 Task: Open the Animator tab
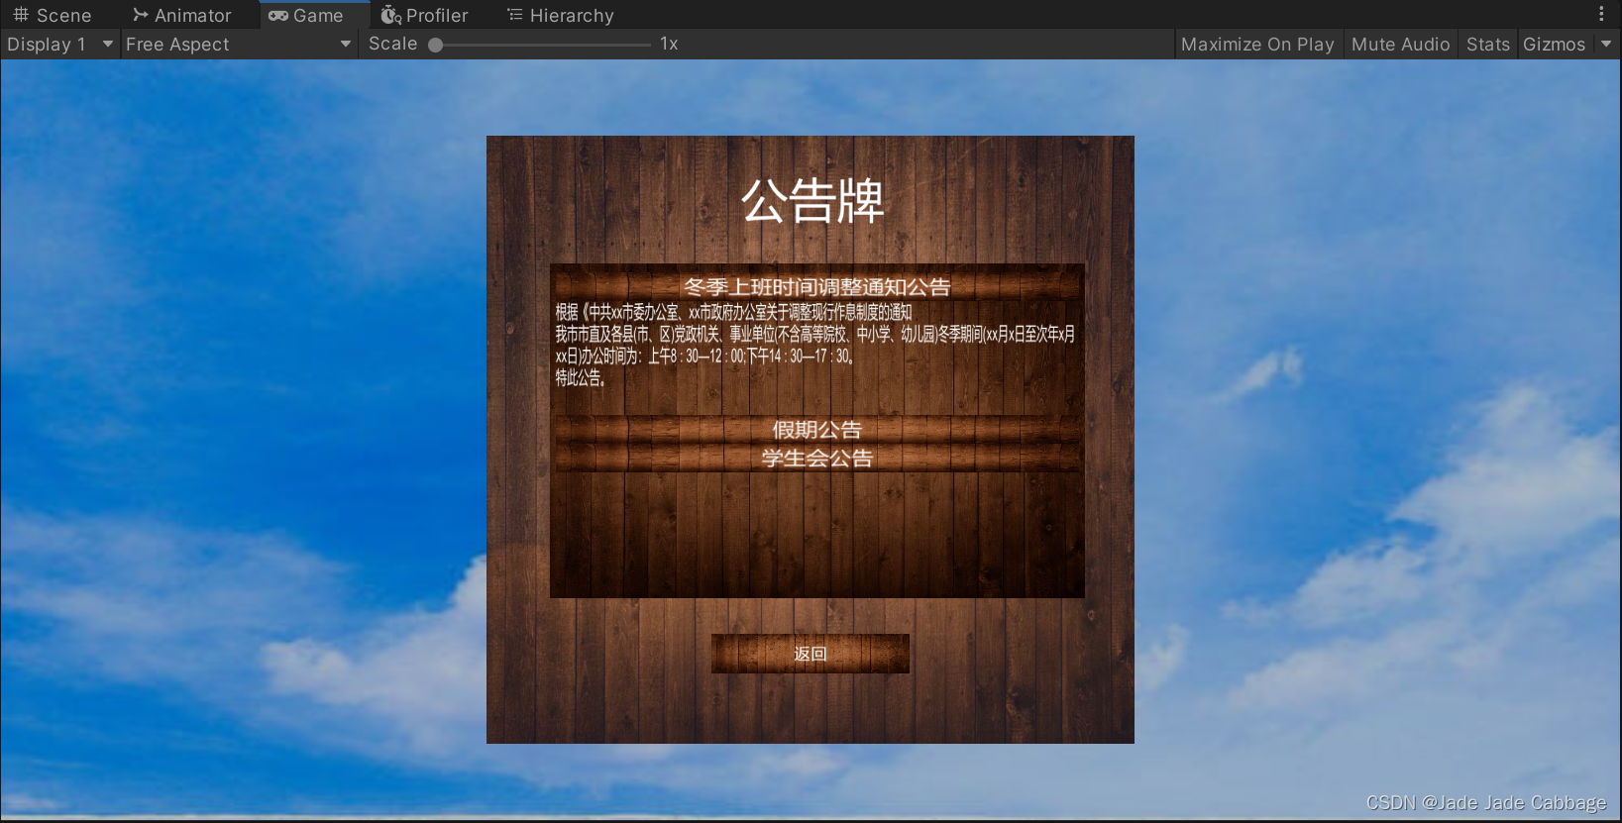[x=181, y=15]
